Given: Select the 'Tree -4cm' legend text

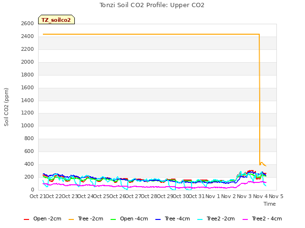Looking at the screenshot, I should [177, 218].
